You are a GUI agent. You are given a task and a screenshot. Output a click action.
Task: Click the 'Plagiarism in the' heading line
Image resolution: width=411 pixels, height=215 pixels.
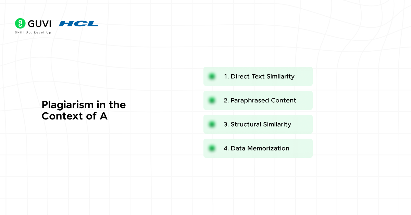[84, 105]
